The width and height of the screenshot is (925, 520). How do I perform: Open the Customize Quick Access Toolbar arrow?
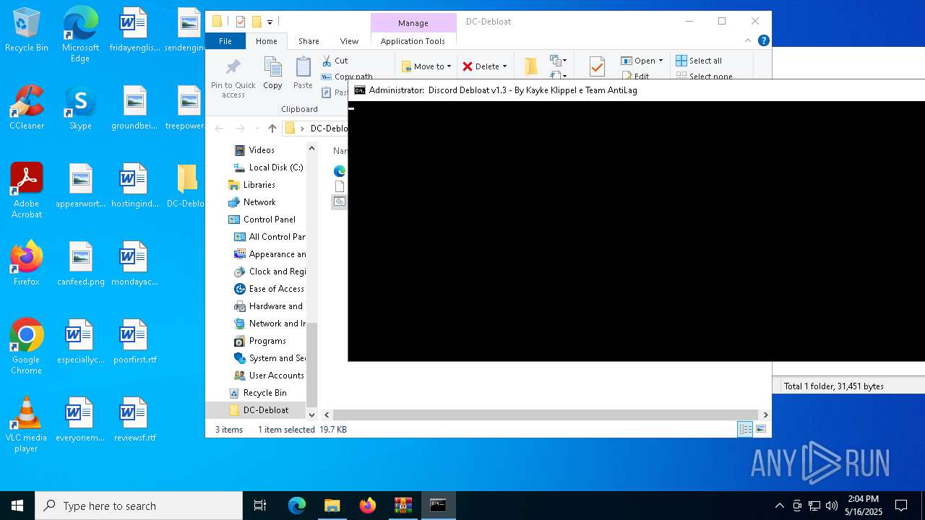(x=270, y=22)
